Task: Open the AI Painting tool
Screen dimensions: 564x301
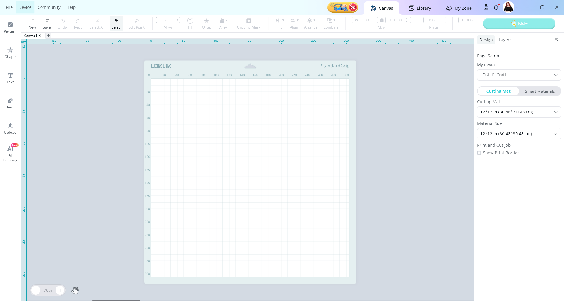Action: point(10,153)
